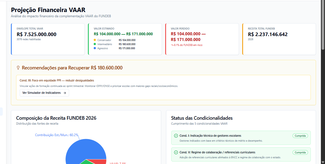Viewport: 325px width, 164px height.
Task: Click the yellow Conservador legend dot
Action: [x=95, y=40]
